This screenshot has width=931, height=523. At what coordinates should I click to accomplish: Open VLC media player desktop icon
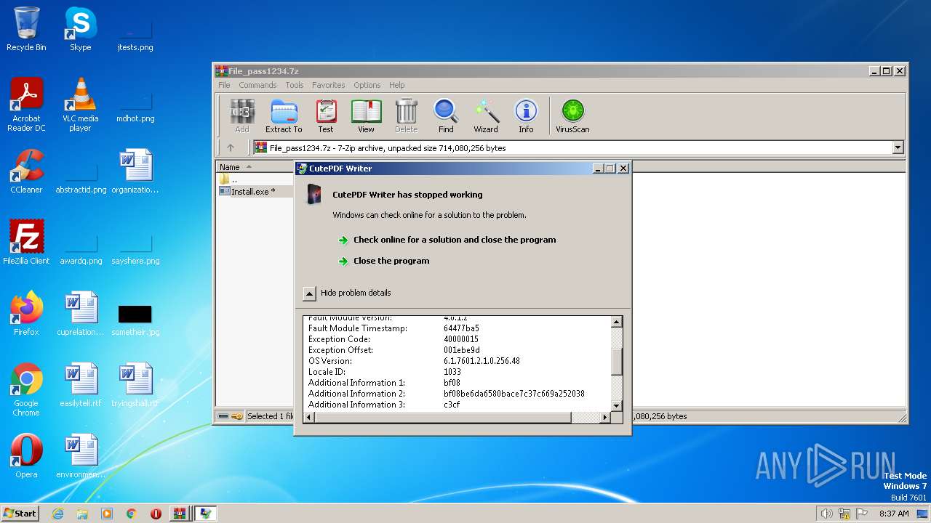(x=80, y=105)
